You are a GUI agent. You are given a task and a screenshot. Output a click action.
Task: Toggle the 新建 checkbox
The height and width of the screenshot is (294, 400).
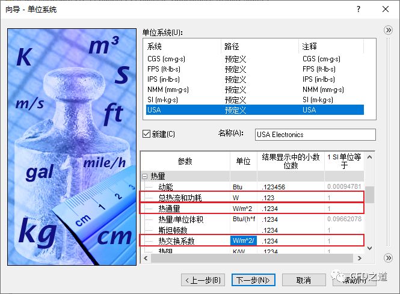(x=146, y=133)
